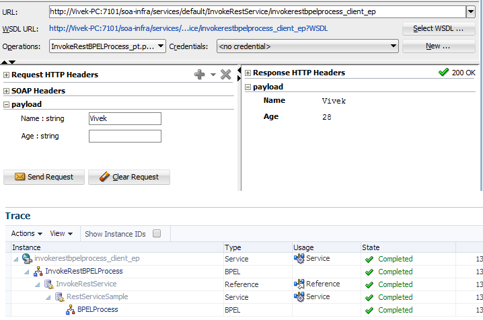Click the 200 OK status text
Viewport: 483px width, 320px height.
click(x=463, y=73)
